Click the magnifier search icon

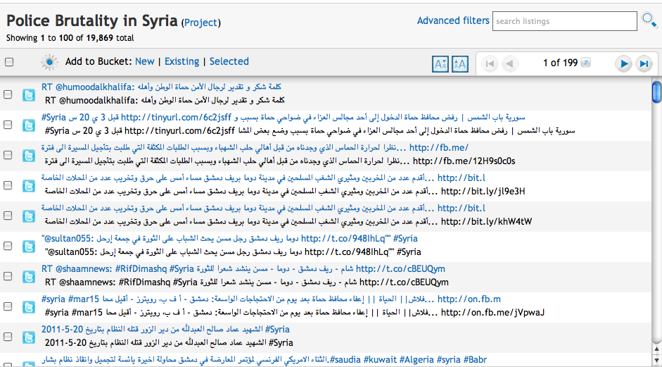[x=649, y=20]
